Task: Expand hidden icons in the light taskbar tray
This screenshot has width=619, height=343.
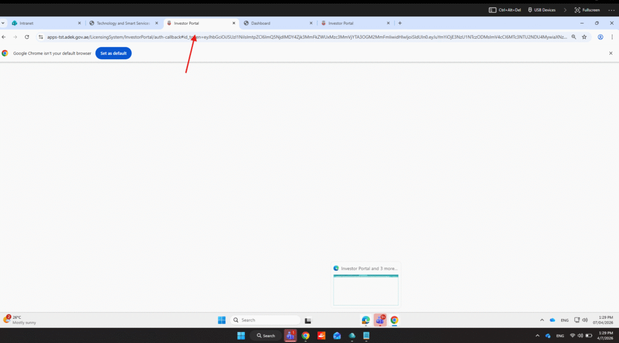Action: click(542, 320)
